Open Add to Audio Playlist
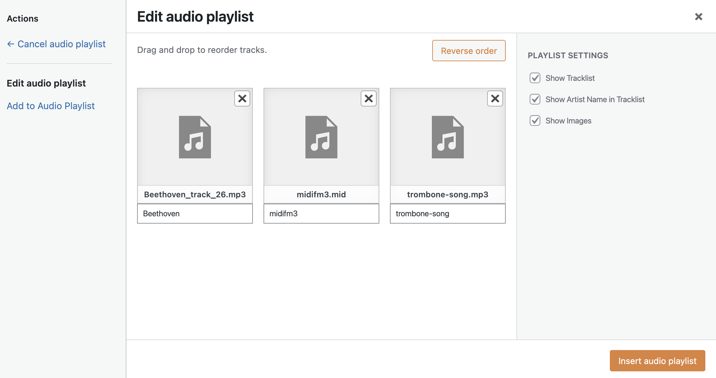 point(51,106)
